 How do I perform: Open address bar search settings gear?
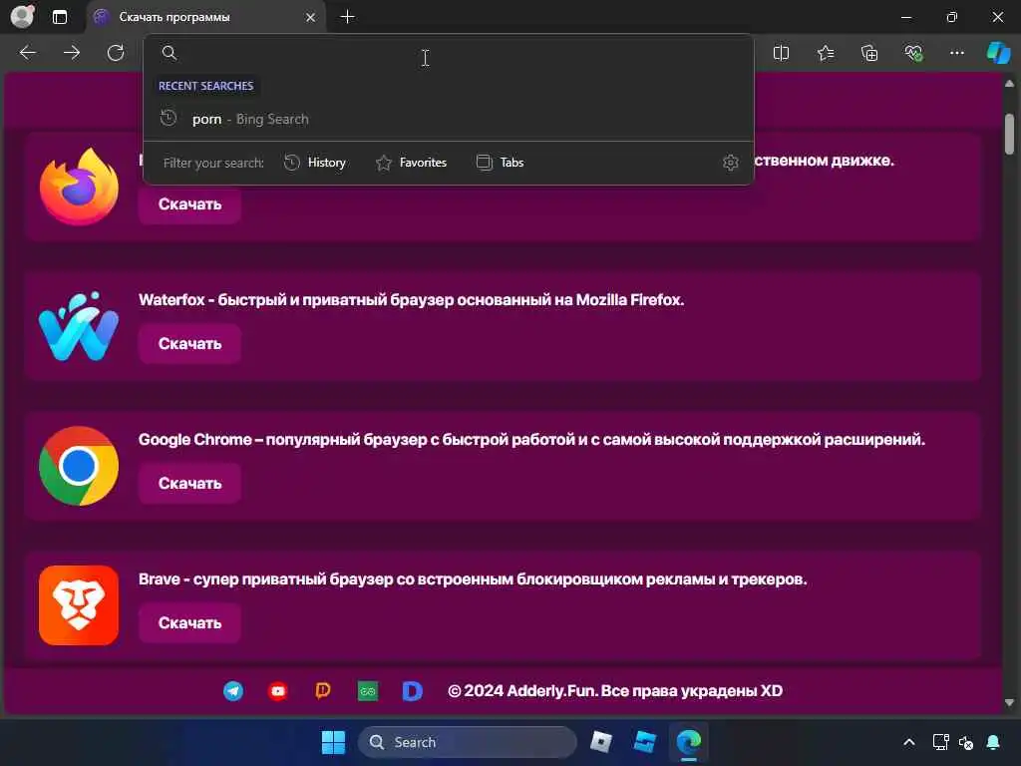[x=731, y=163]
